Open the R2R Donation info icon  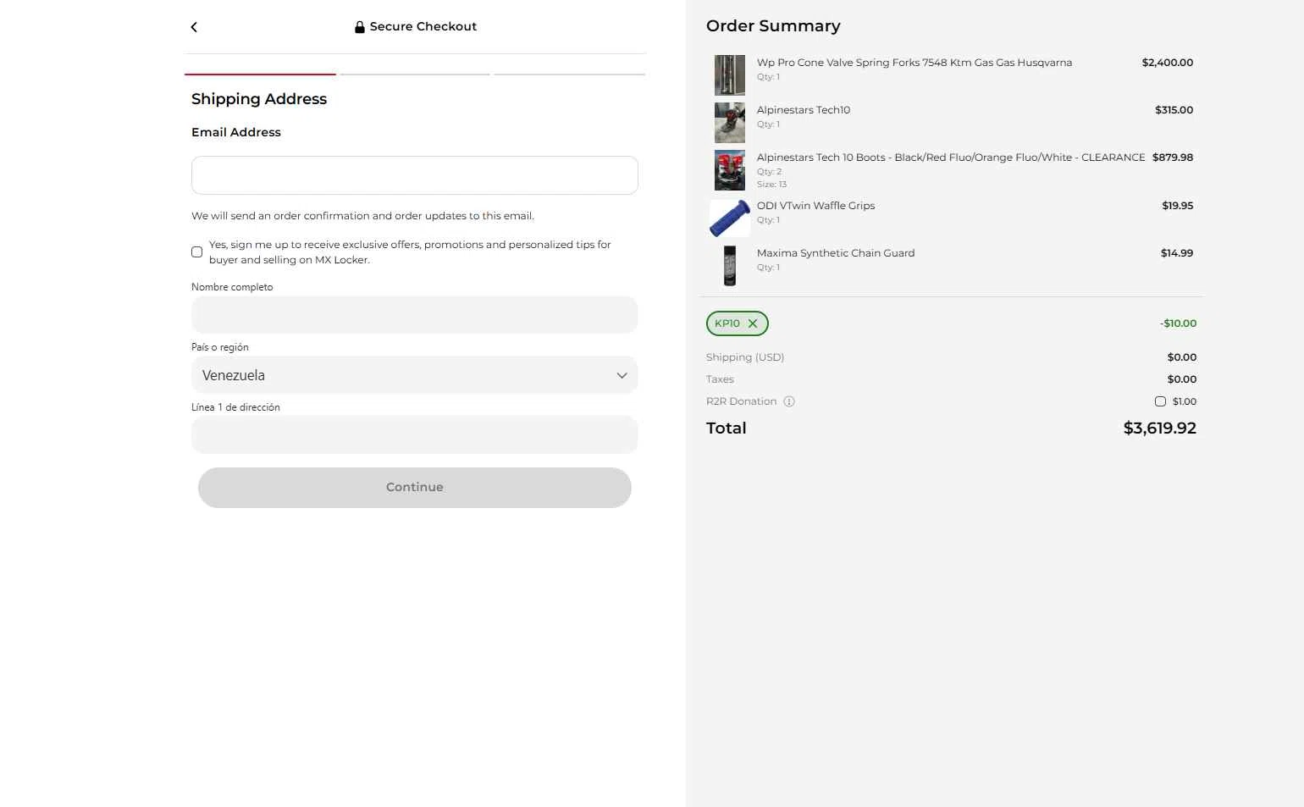pyautogui.click(x=789, y=401)
